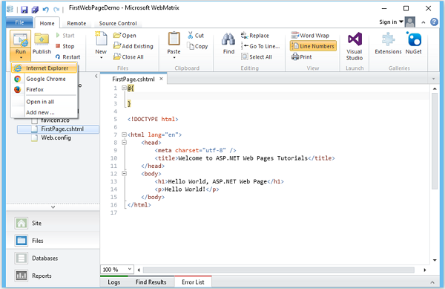Open the 100 % zoom combo box
Screen dimensions: 445x289
pyautogui.click(x=116, y=270)
